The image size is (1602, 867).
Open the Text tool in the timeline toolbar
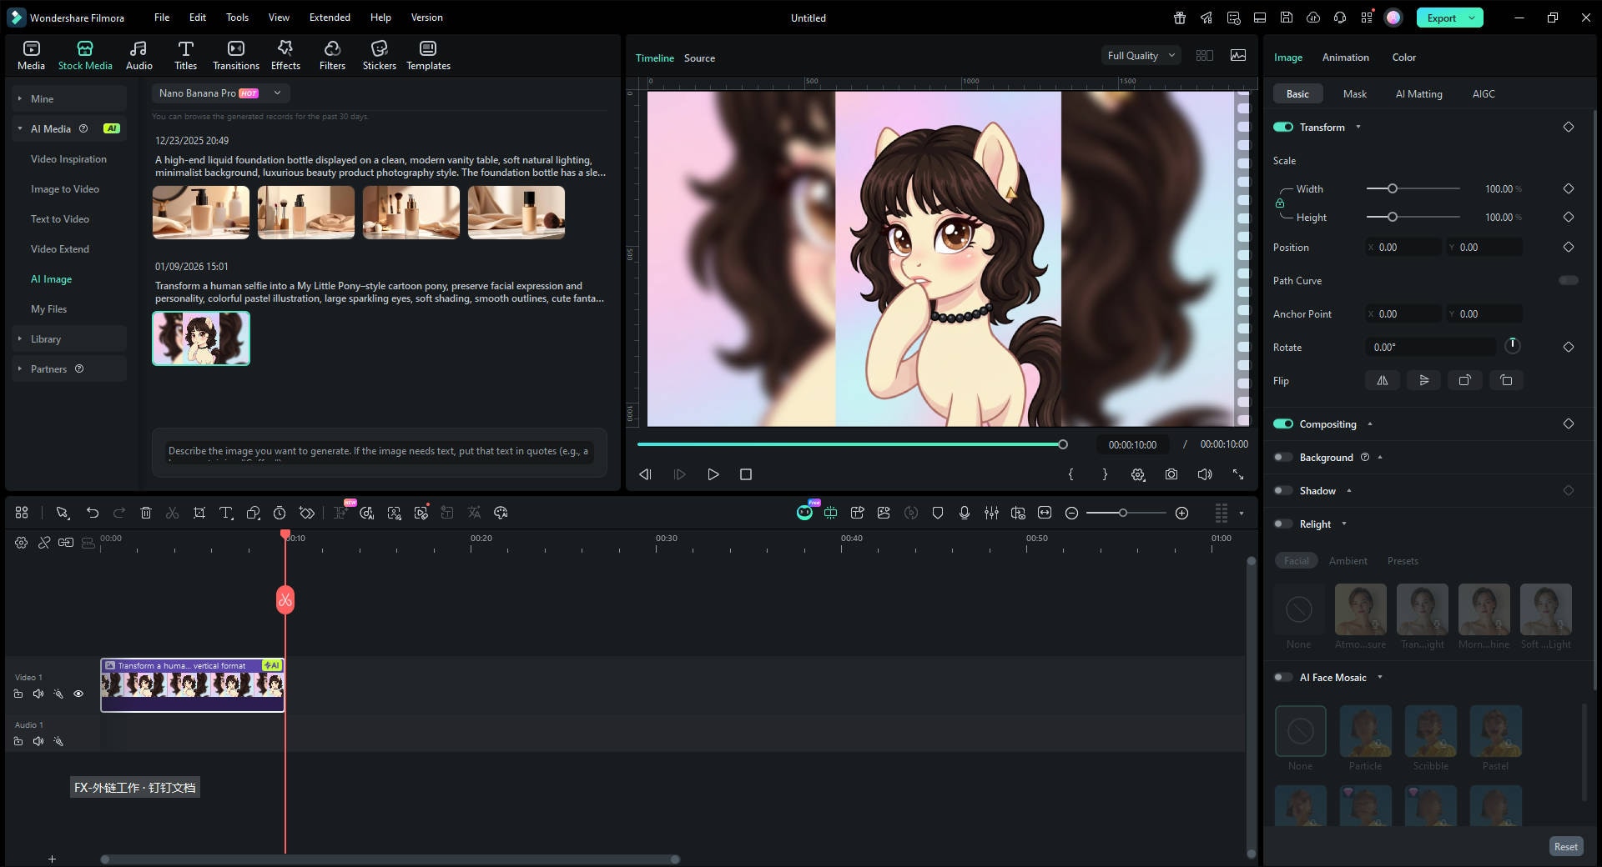[x=226, y=513]
